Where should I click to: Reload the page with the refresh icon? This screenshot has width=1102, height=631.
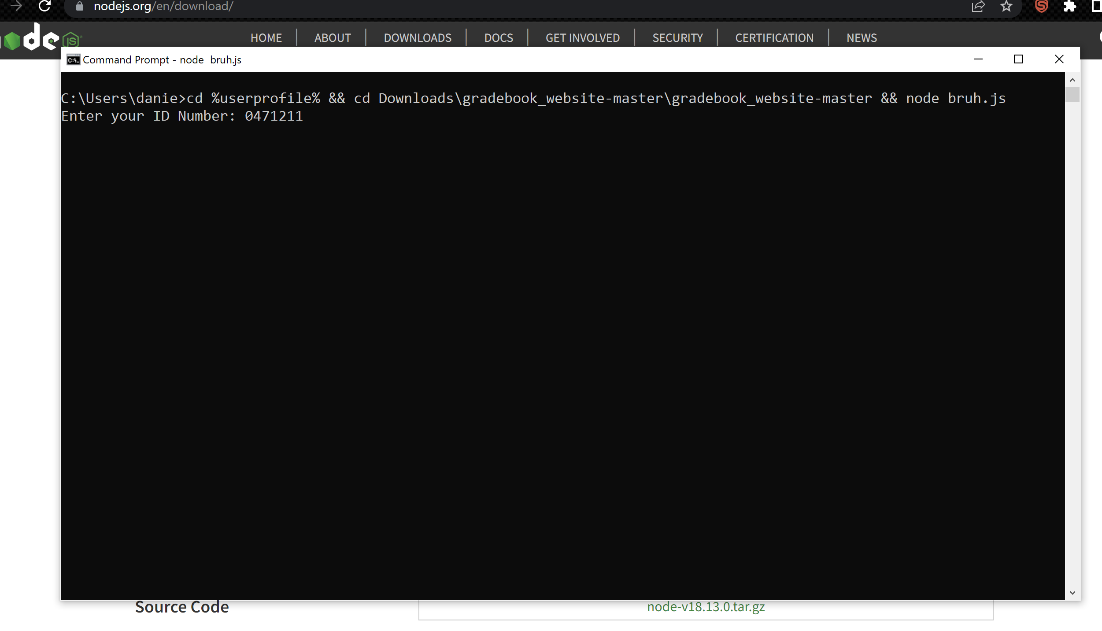point(44,6)
